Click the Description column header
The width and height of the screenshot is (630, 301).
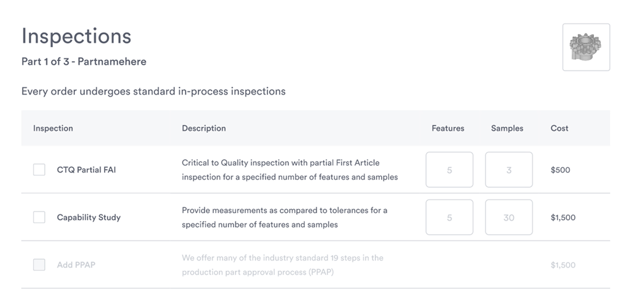[x=204, y=128]
